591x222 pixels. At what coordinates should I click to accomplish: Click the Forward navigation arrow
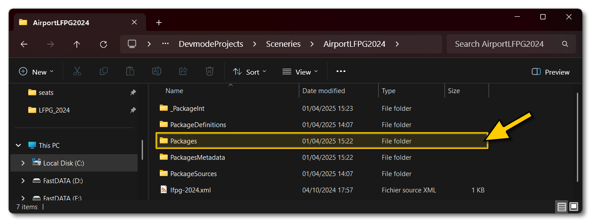point(50,44)
